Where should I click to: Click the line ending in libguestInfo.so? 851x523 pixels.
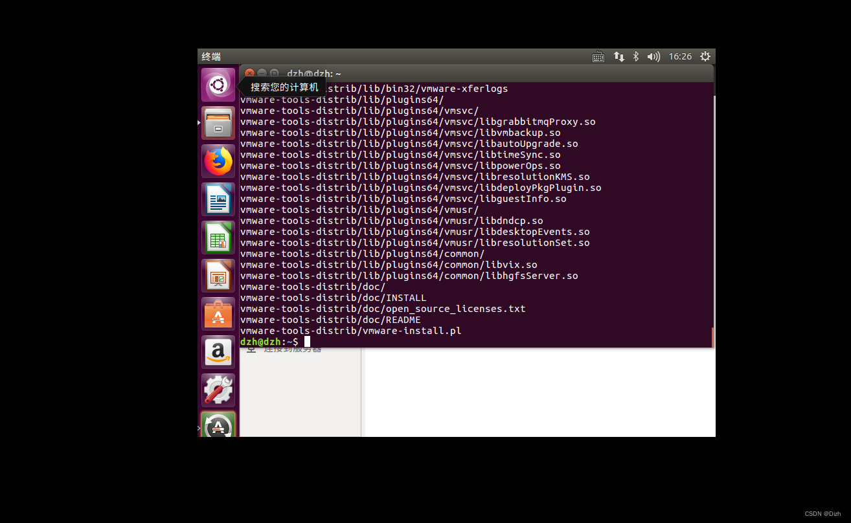click(403, 199)
